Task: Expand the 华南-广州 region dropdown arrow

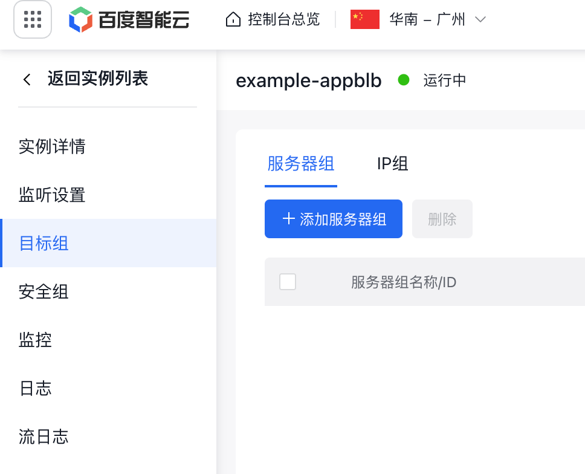Action: 480,19
